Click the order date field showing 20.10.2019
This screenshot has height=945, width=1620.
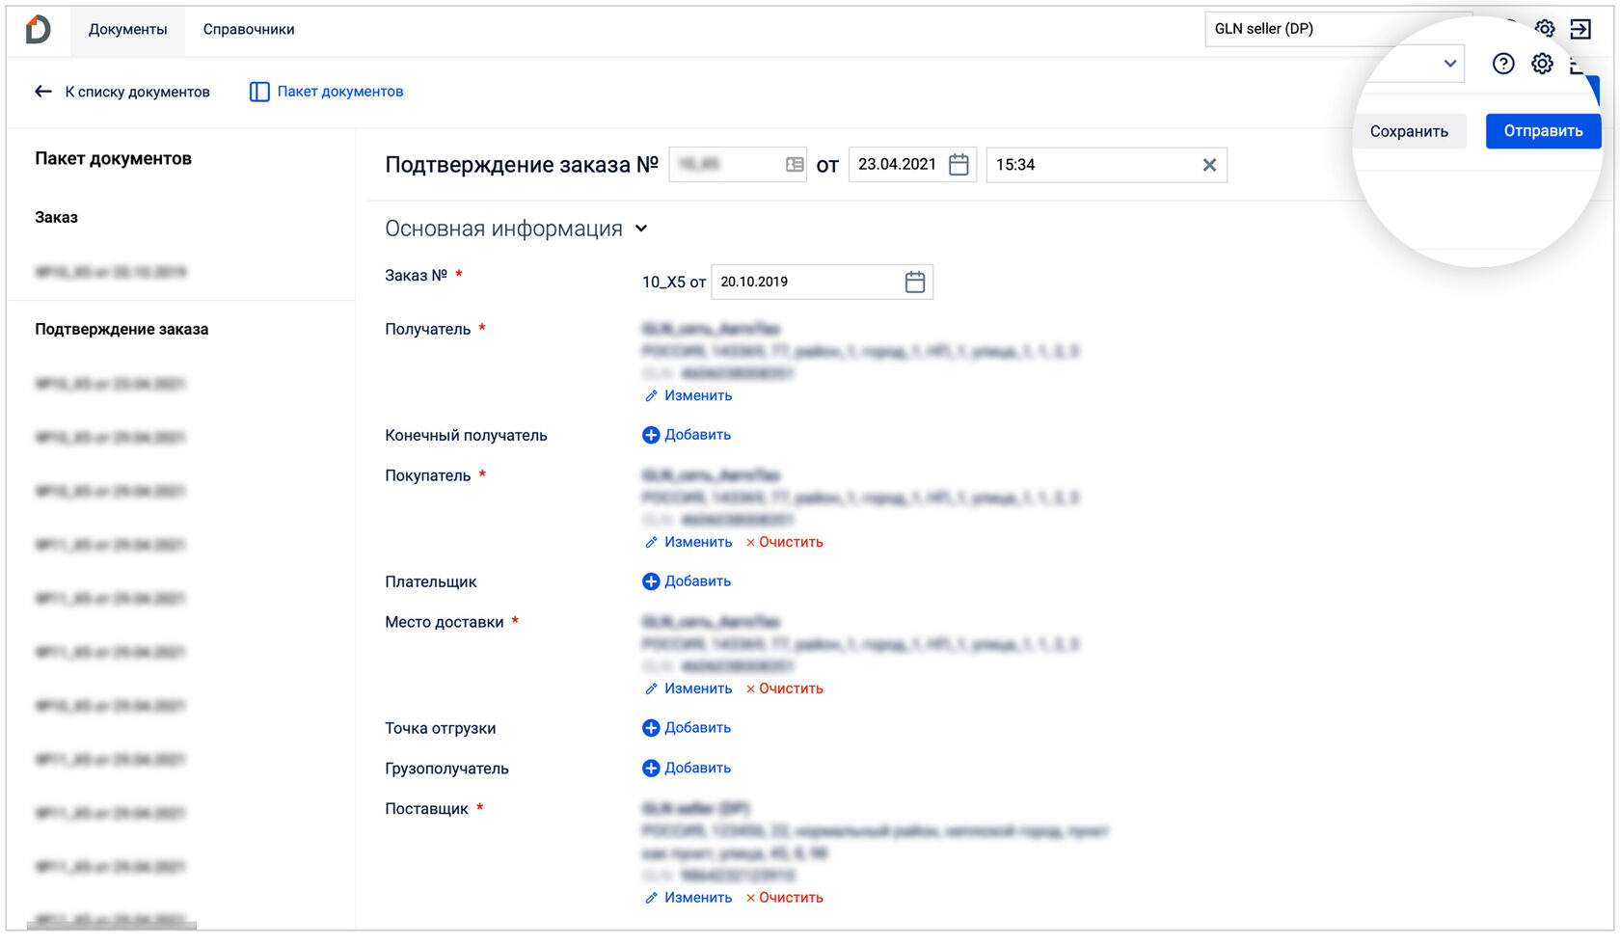point(822,282)
